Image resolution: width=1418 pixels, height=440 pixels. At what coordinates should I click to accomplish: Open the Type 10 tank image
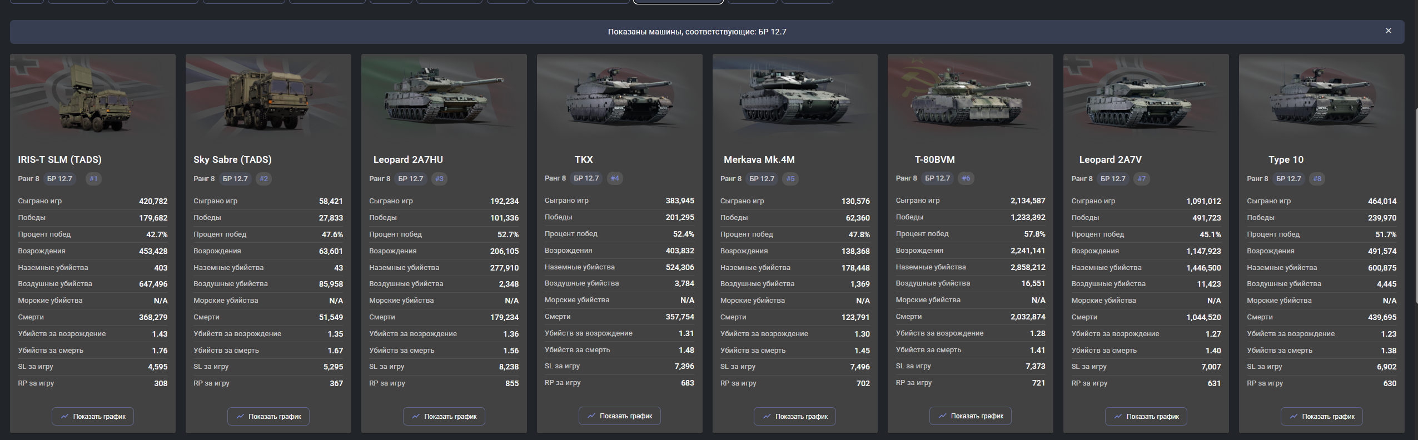1322,96
